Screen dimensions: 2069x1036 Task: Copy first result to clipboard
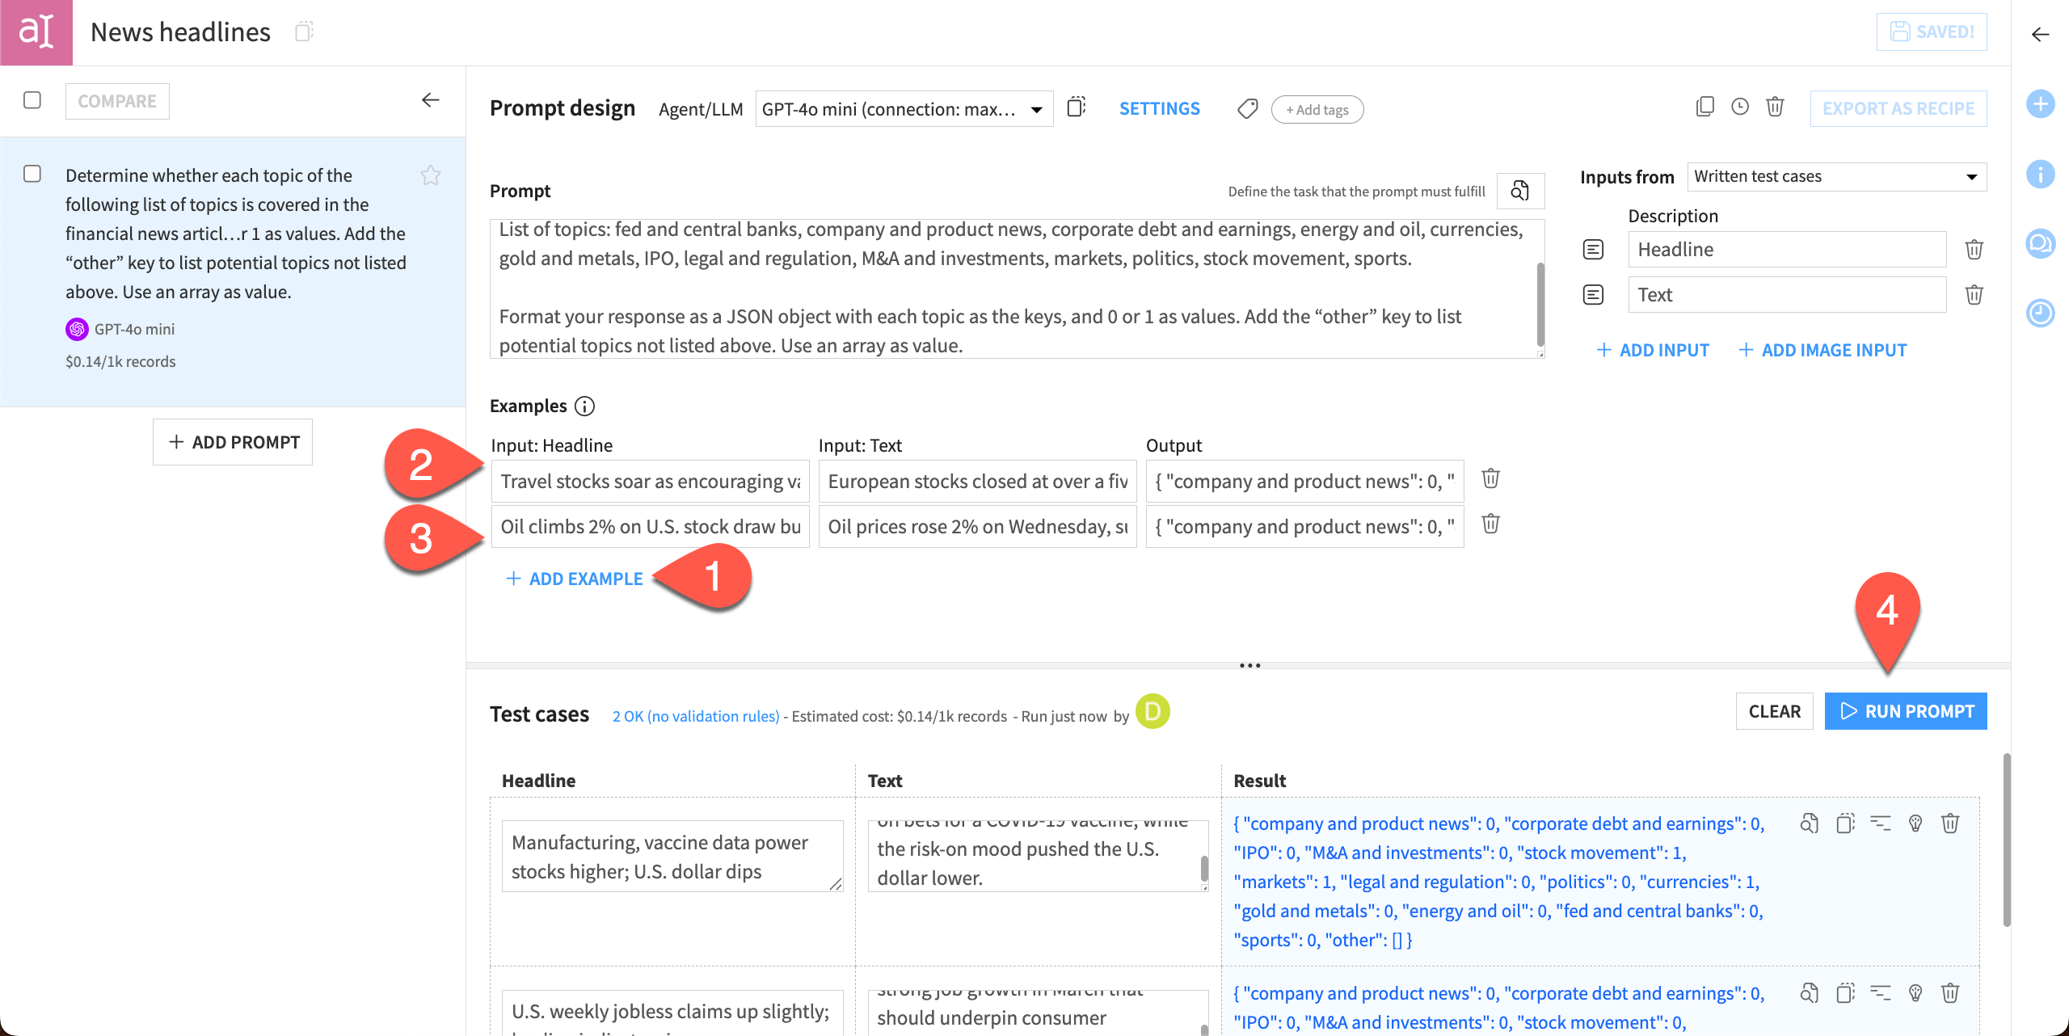(1844, 823)
